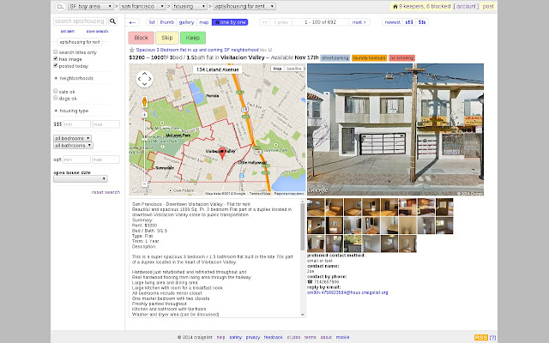Click the no smoking tag
Screen dimensions: 549x343
(x=401, y=58)
